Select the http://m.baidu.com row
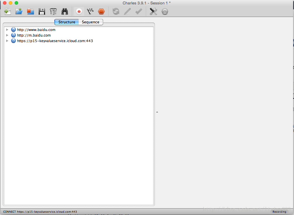Viewport: 294px width, 215px height. 79,35
